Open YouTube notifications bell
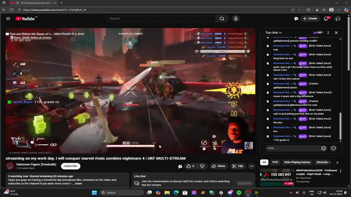Viewport: 351px width, 197px height. [326, 19]
